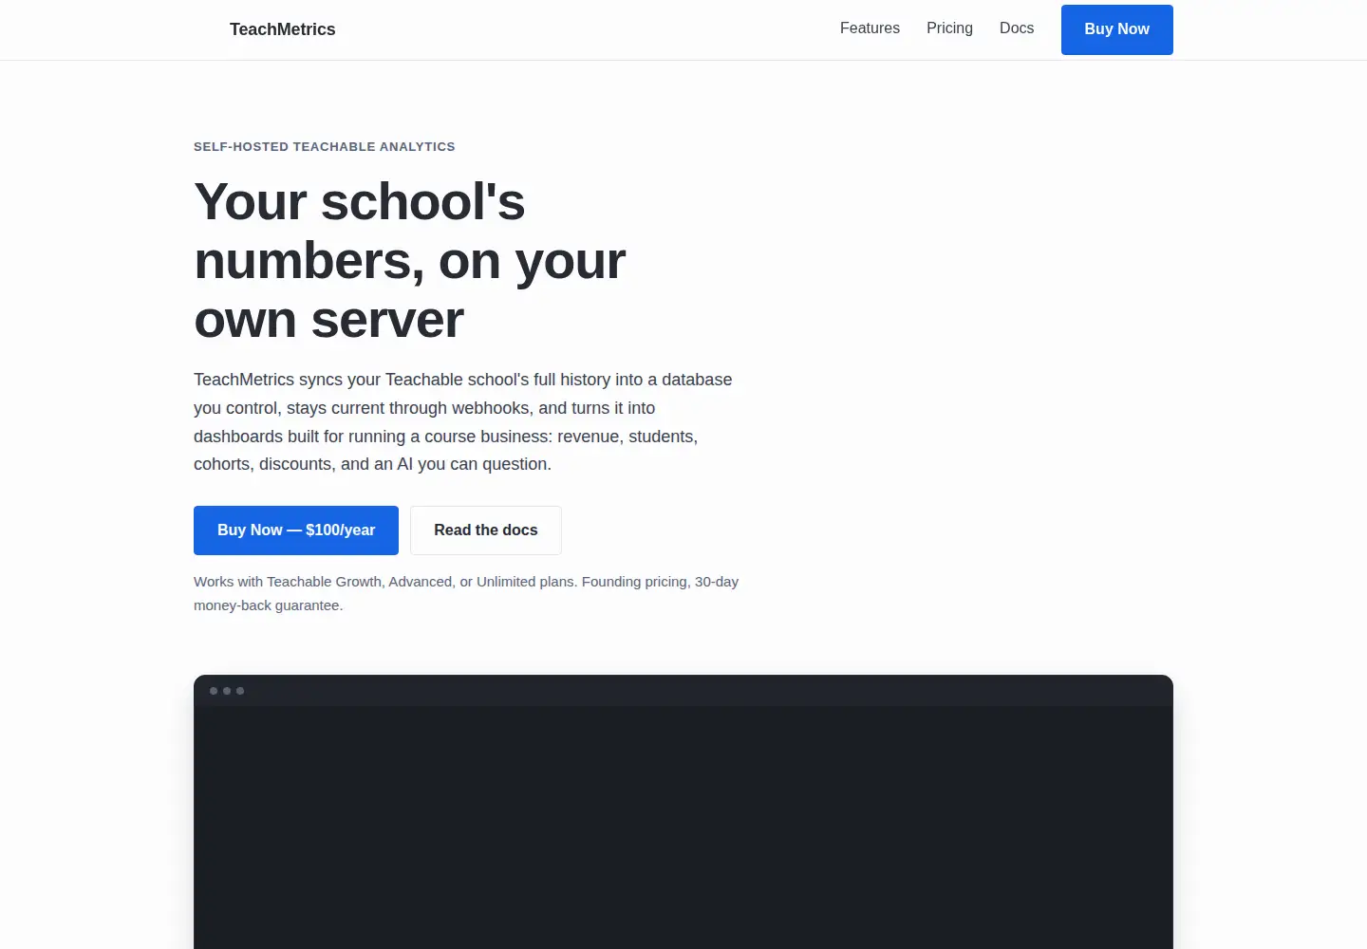The width and height of the screenshot is (1367, 949).
Task: Go to Features in the navigation bar
Action: click(x=870, y=28)
